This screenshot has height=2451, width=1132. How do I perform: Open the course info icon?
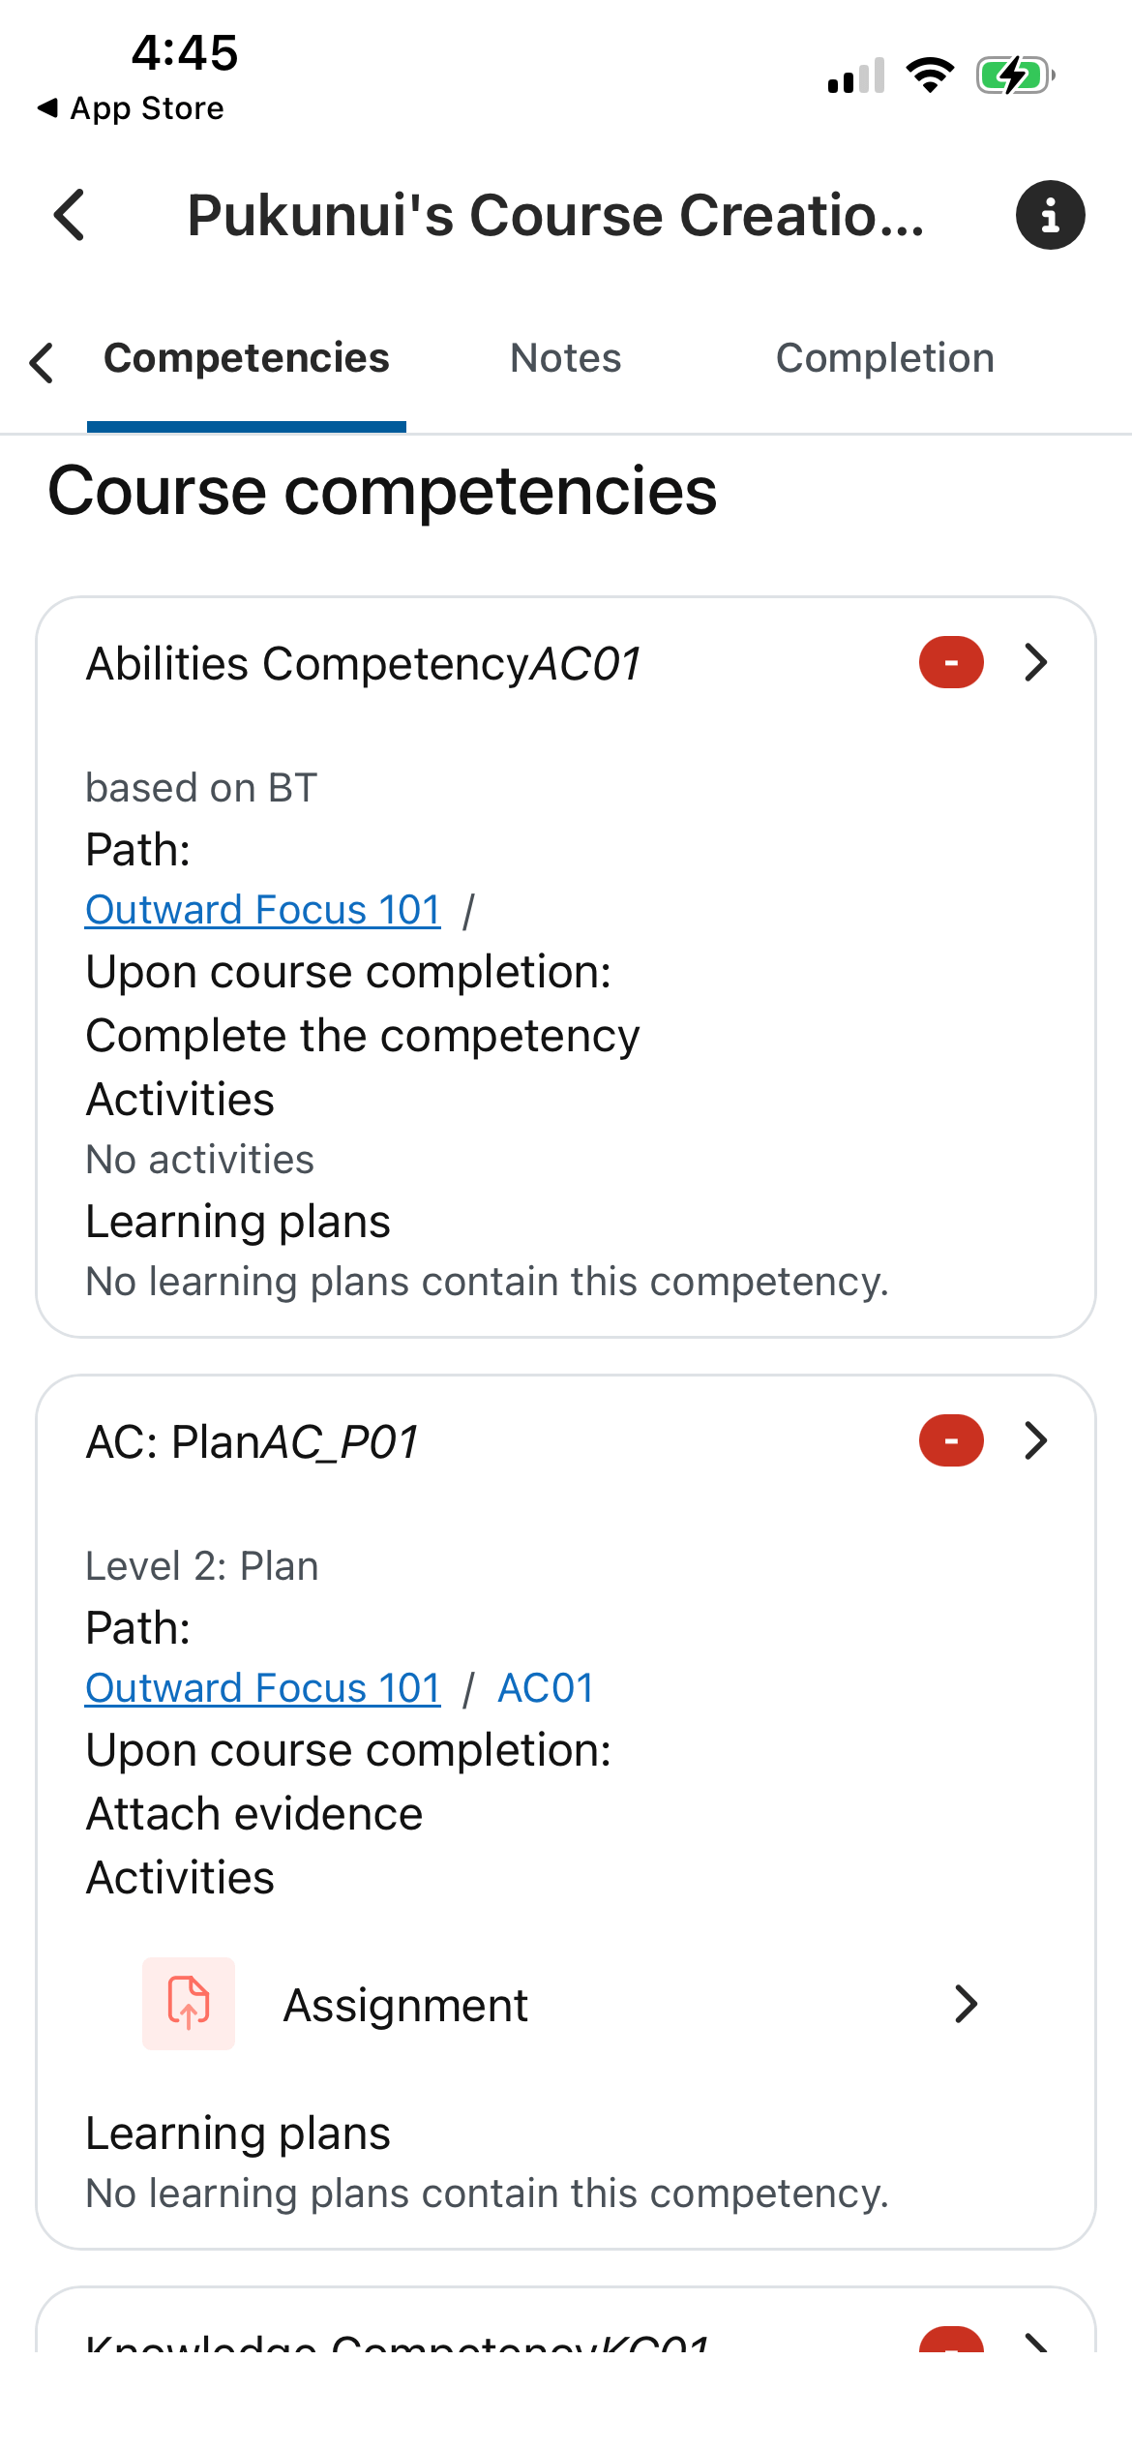point(1050,215)
